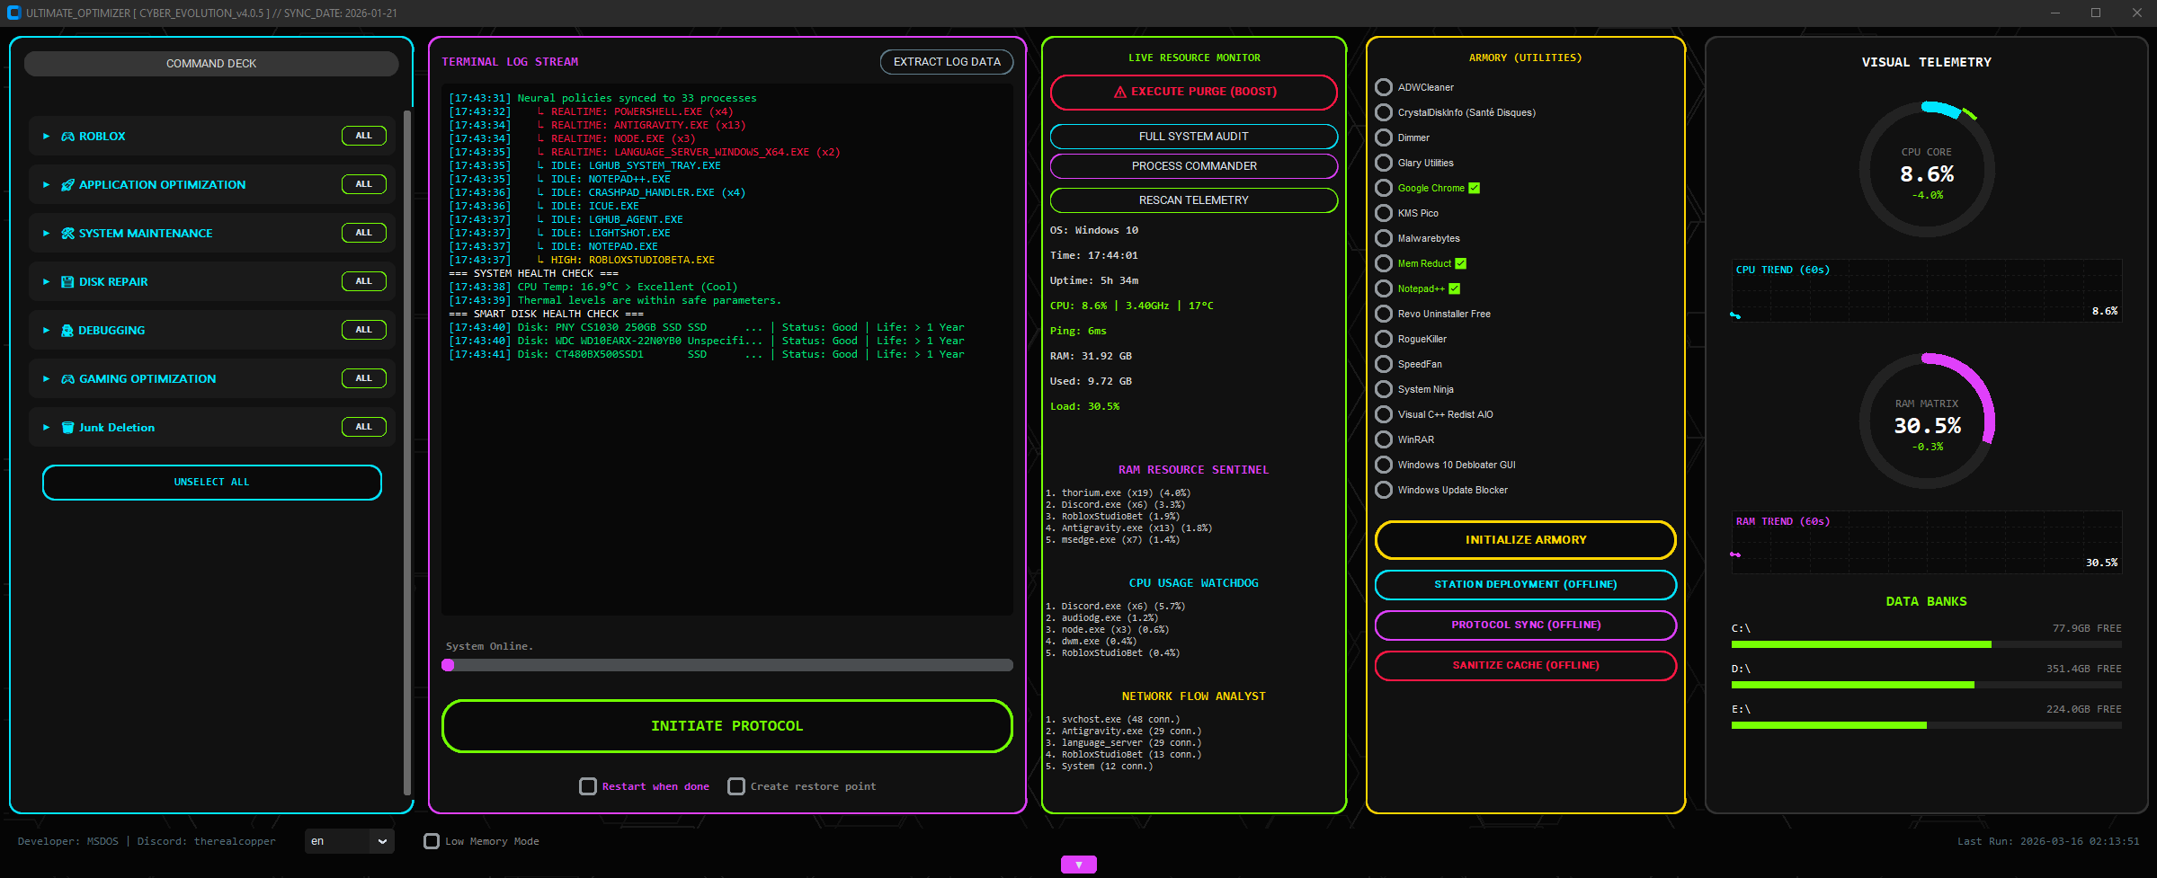Click the ROBLOX gamepad icon
The image size is (2157, 878).
pyautogui.click(x=67, y=137)
